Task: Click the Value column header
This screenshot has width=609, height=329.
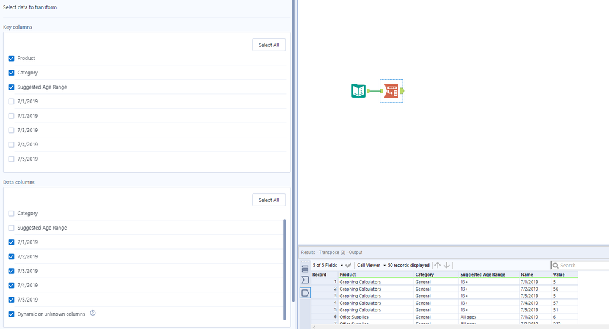Action: 565,275
